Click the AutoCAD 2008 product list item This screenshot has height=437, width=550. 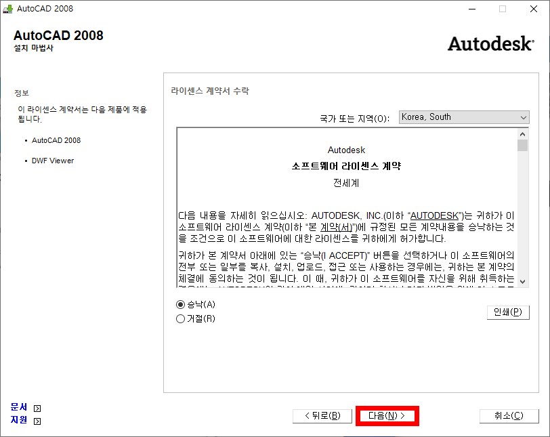56,140
